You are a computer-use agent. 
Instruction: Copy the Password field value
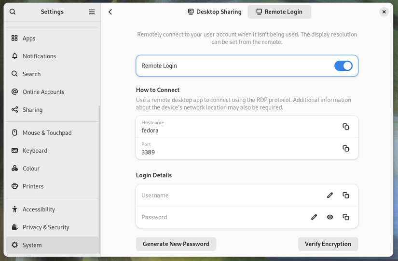click(x=346, y=217)
